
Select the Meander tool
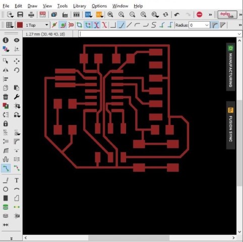(x=6, y=159)
